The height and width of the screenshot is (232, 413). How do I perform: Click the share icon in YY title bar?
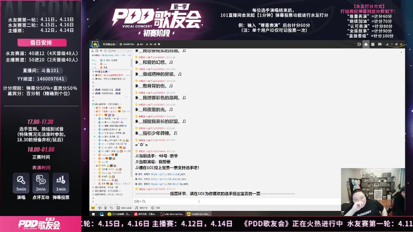[155, 44]
